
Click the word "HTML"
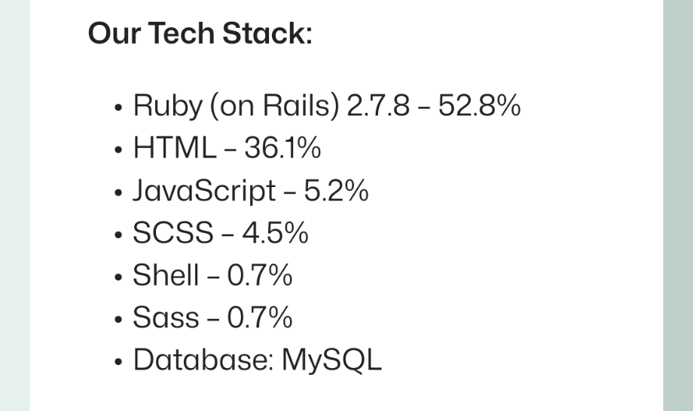click(x=174, y=149)
